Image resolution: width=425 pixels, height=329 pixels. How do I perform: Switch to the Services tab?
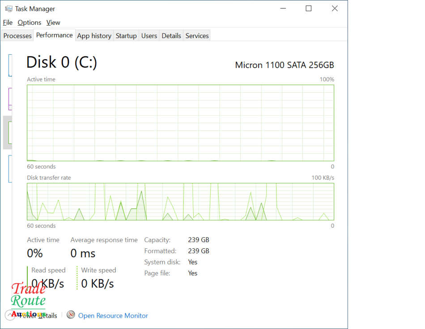coord(197,36)
